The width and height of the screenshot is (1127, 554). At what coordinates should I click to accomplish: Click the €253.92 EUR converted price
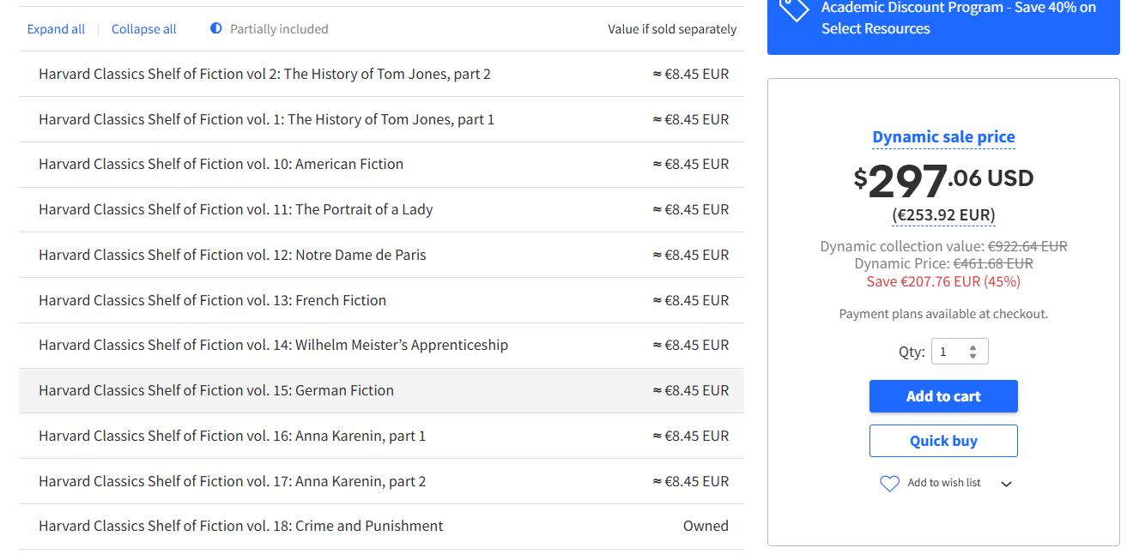pos(943,214)
